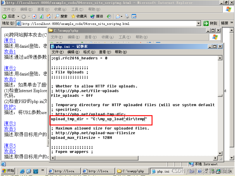Click the "file_uploads = Off" line
Image resolution: width=235 pixels, height=176 pixels.
pos(72,96)
